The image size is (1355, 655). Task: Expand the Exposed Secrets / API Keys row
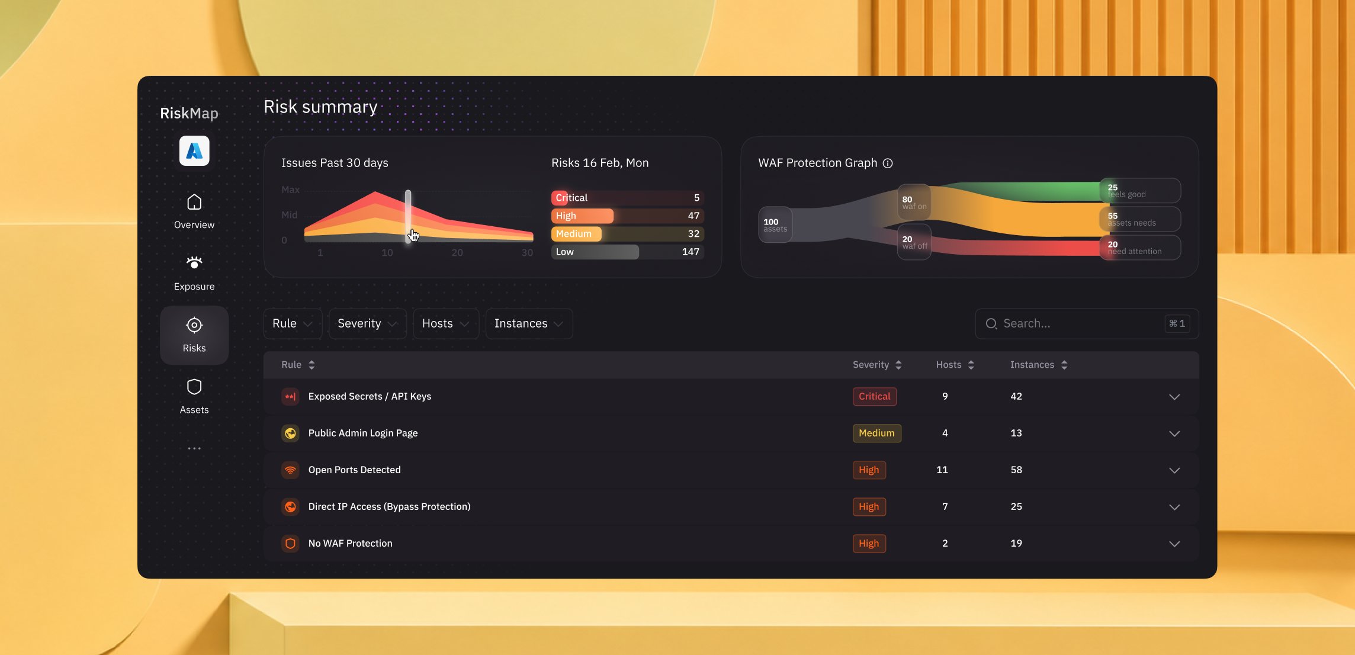click(1174, 397)
